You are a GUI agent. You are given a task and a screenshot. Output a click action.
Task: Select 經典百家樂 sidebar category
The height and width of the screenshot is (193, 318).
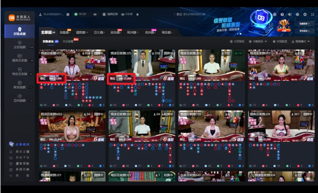pyautogui.click(x=20, y=58)
